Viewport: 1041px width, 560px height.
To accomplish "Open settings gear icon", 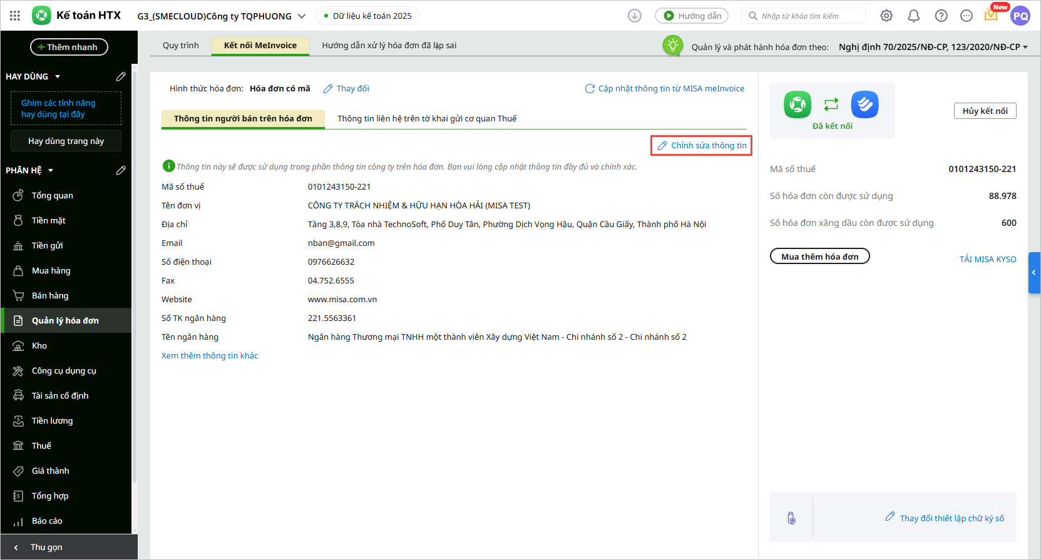I will point(886,16).
